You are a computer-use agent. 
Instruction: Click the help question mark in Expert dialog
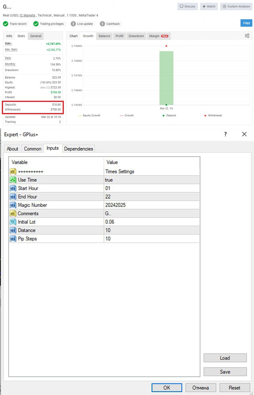tap(225, 134)
